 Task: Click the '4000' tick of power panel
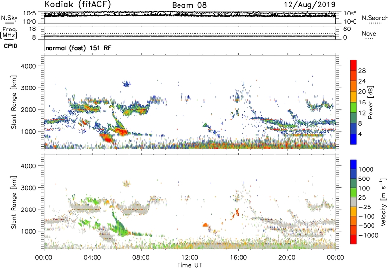point(28,66)
